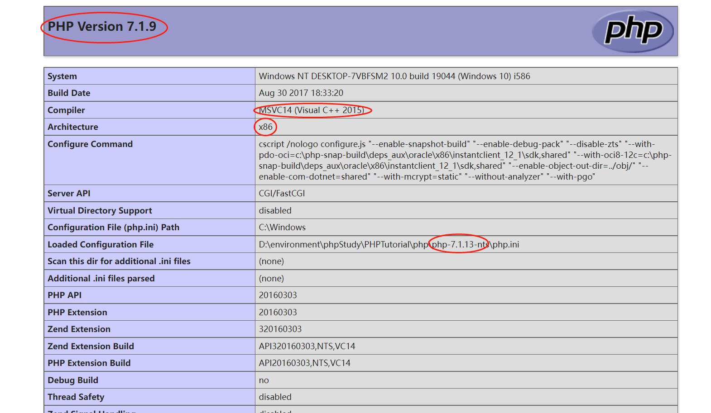Viewport: 711px width, 413px height.
Task: Select the 'Debug Build' label
Action: pos(73,380)
